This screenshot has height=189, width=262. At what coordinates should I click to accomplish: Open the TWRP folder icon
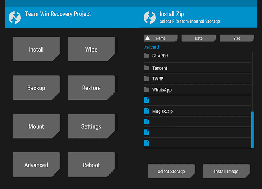[x=147, y=78]
